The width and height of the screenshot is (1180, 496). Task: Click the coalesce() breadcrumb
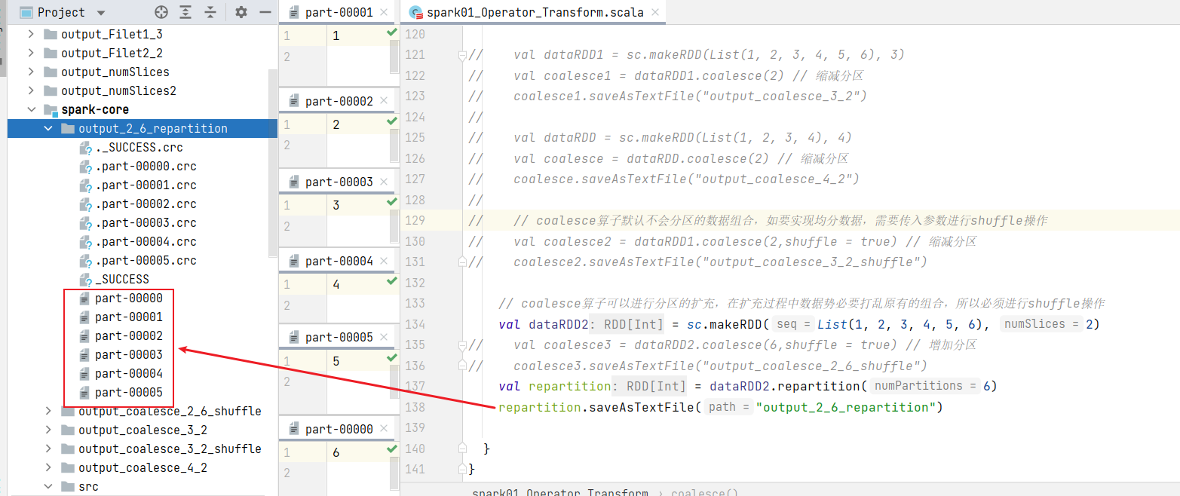[704, 492]
